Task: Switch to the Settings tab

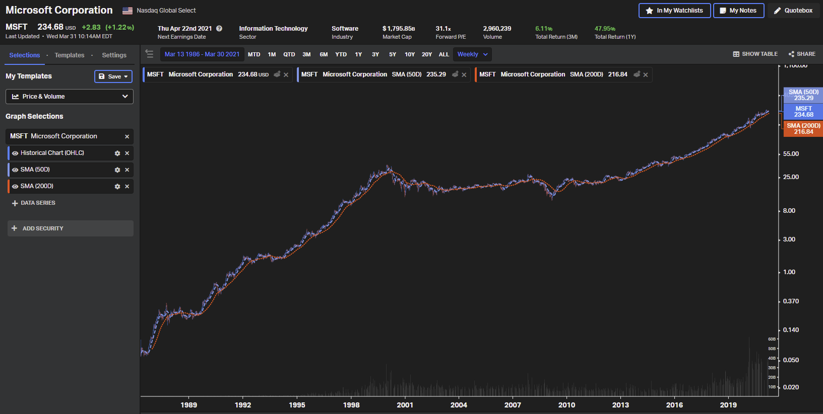Action: pyautogui.click(x=114, y=55)
